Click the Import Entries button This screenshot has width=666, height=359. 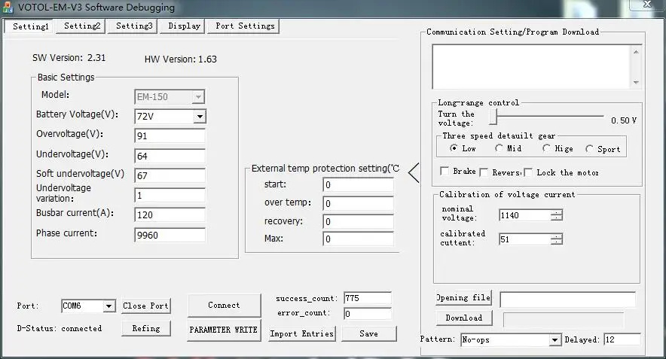click(x=301, y=333)
